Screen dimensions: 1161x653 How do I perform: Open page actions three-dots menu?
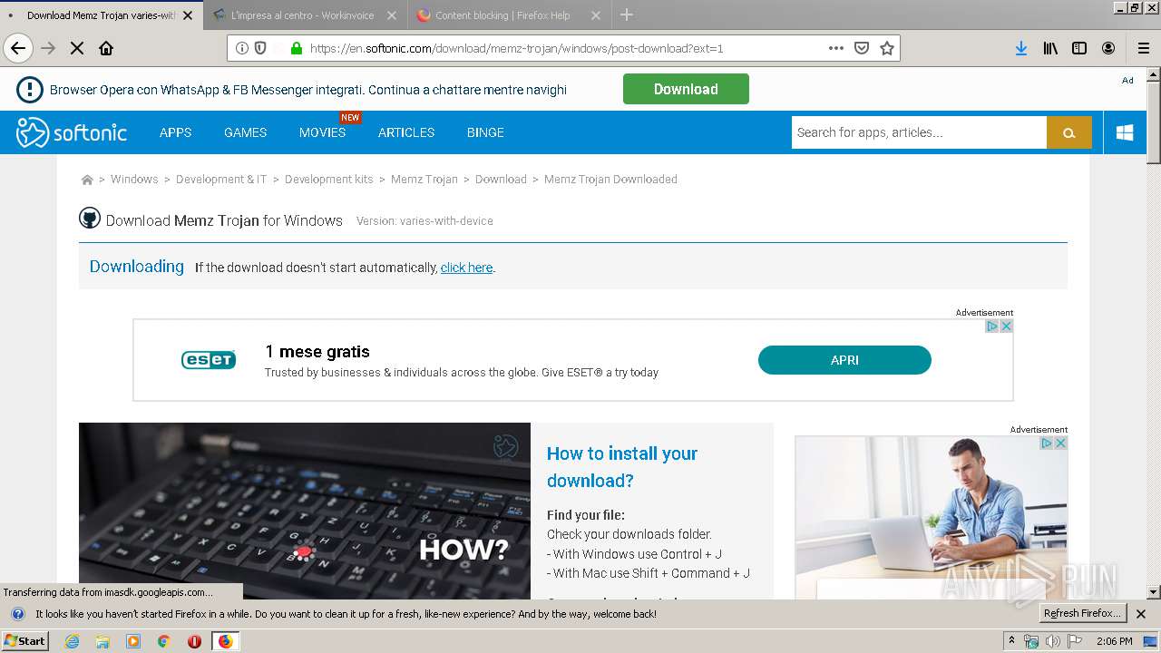pyautogui.click(x=836, y=48)
